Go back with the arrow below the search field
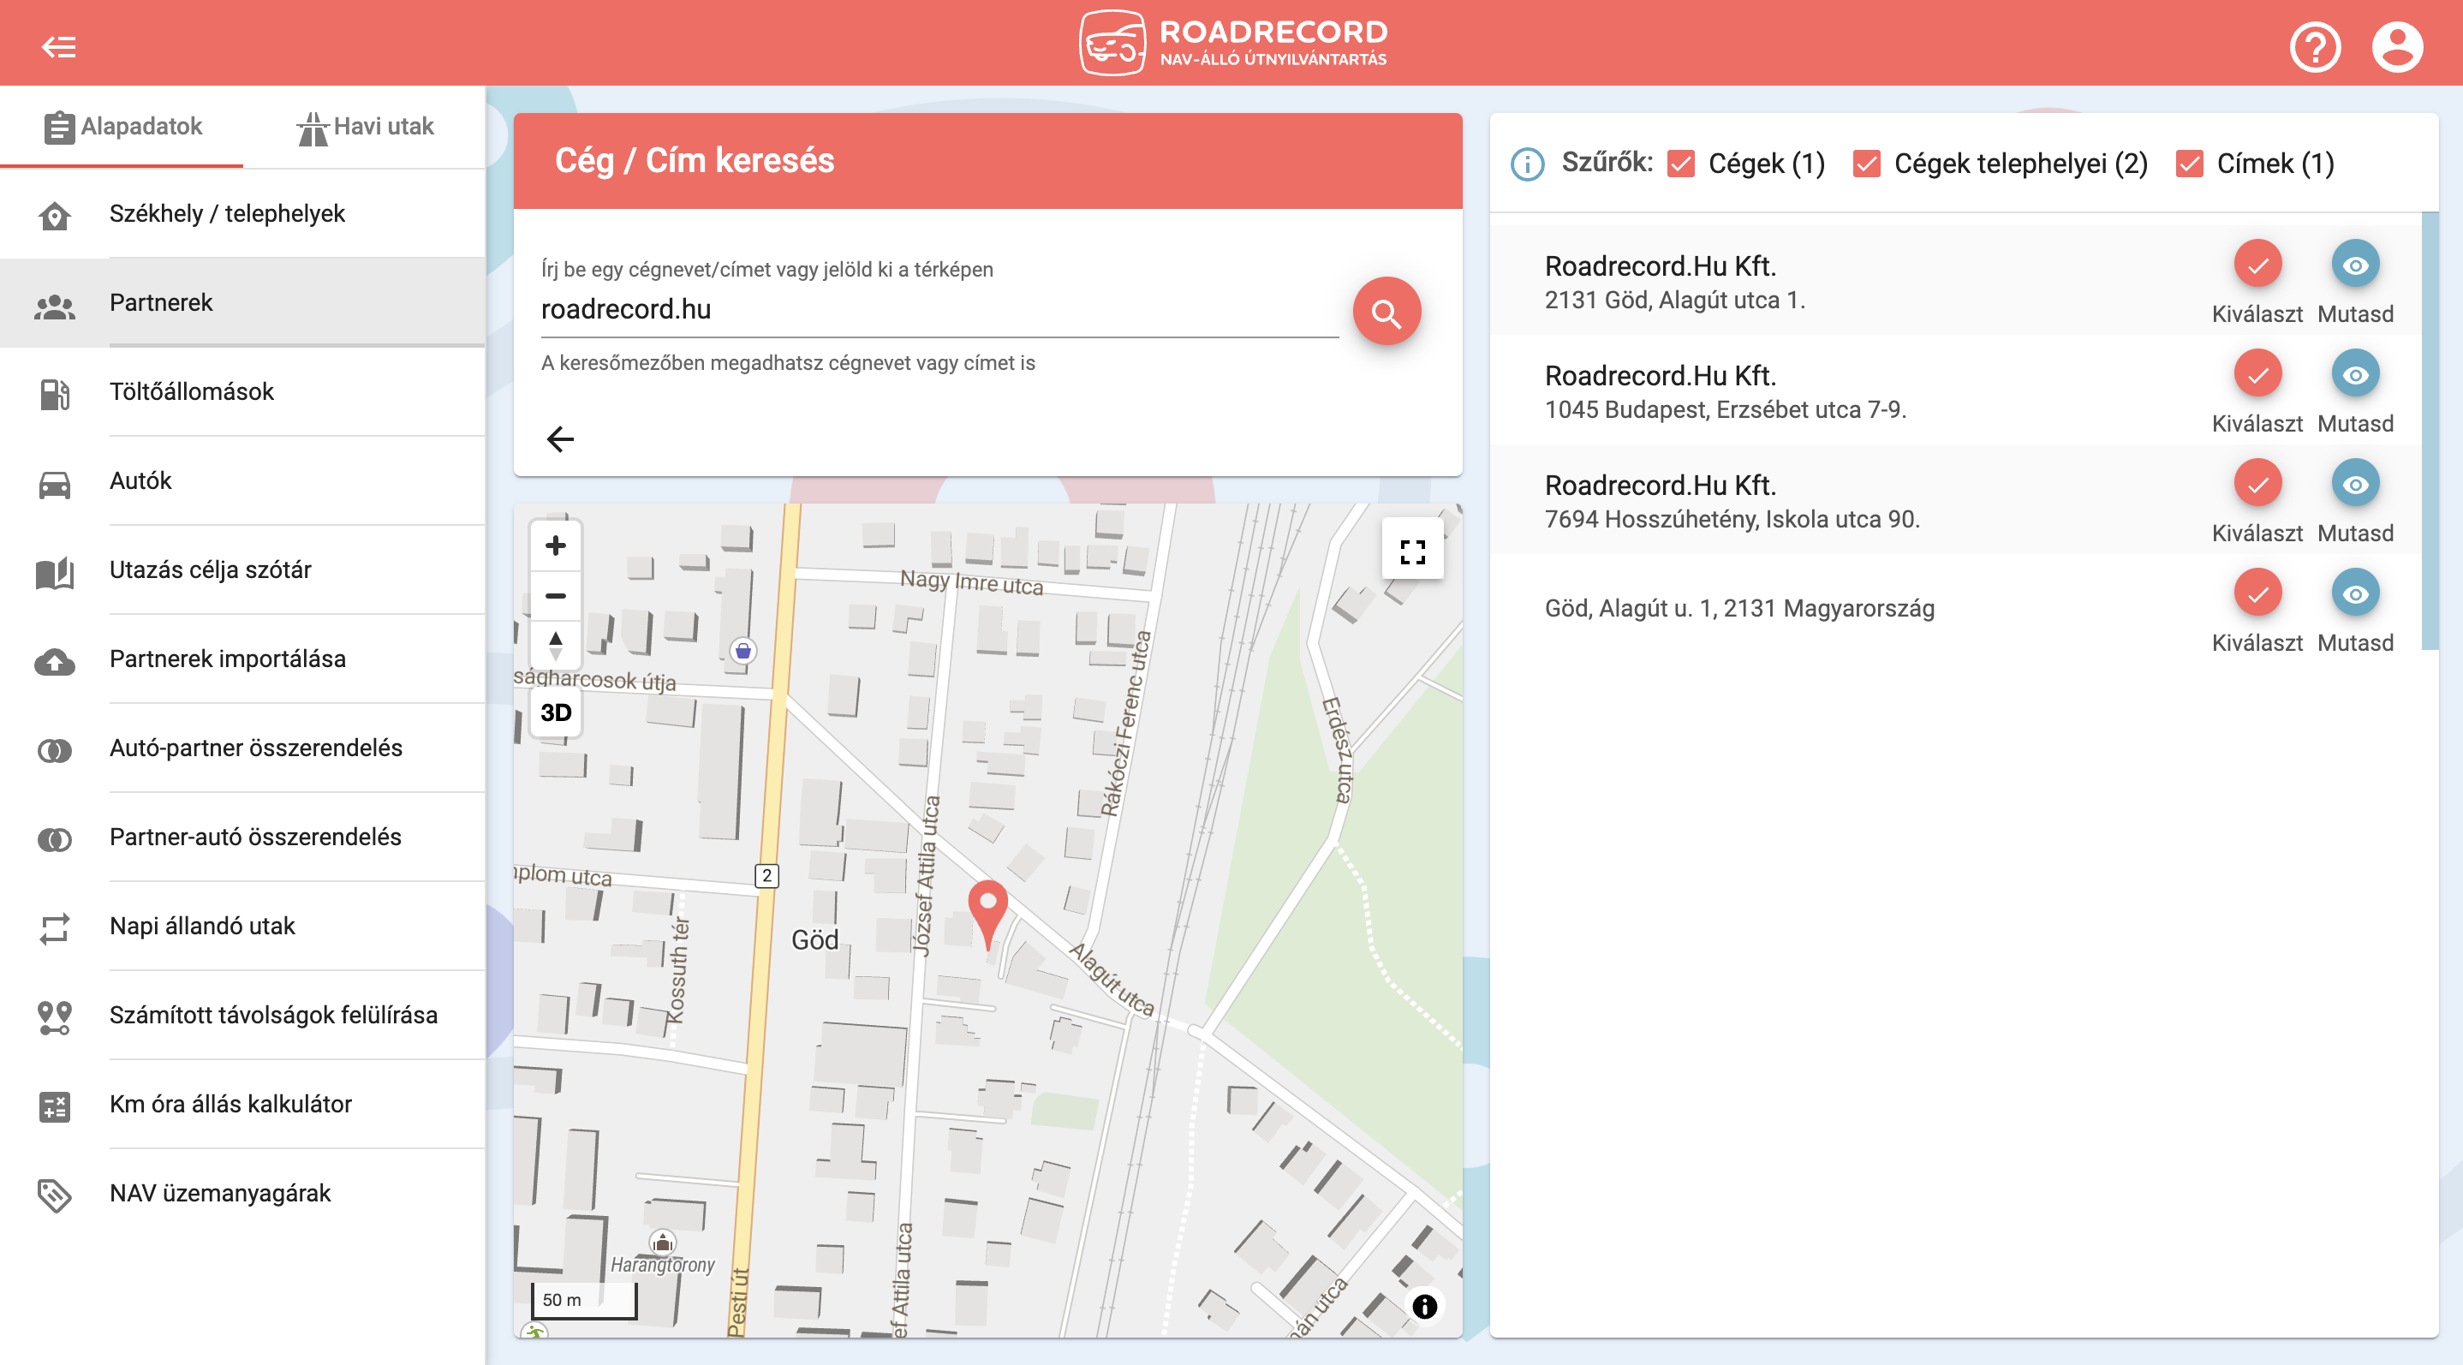Viewport: 2463px width, 1365px height. 560,438
